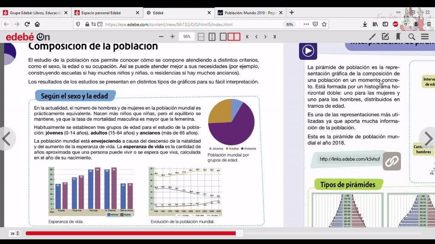
Task: Select the pencil drawing tool
Action: click(x=372, y=36)
